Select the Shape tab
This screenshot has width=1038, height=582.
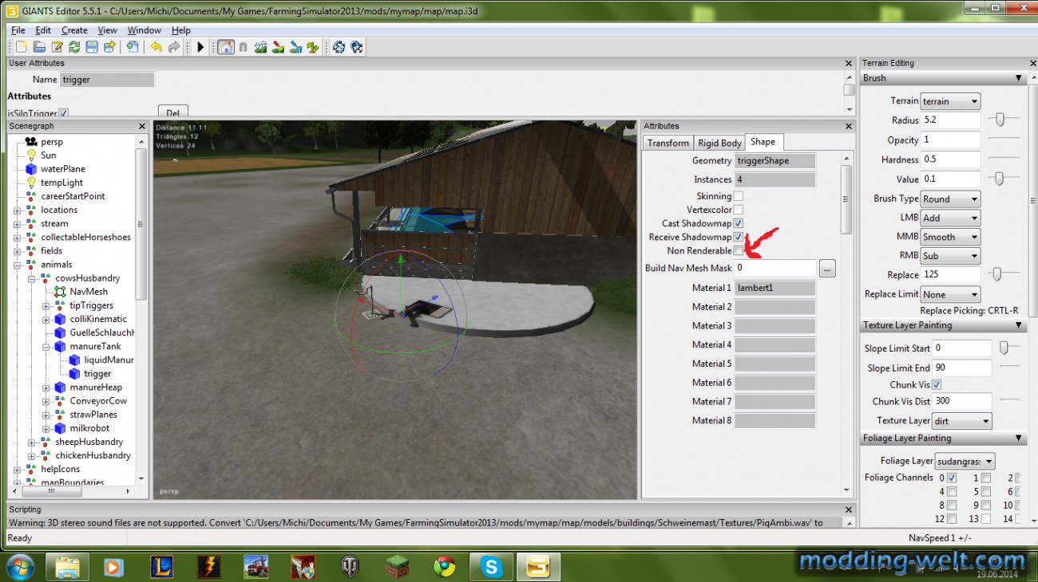click(763, 142)
